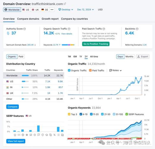Select the video play-circle SERP icon

click(35, 135)
